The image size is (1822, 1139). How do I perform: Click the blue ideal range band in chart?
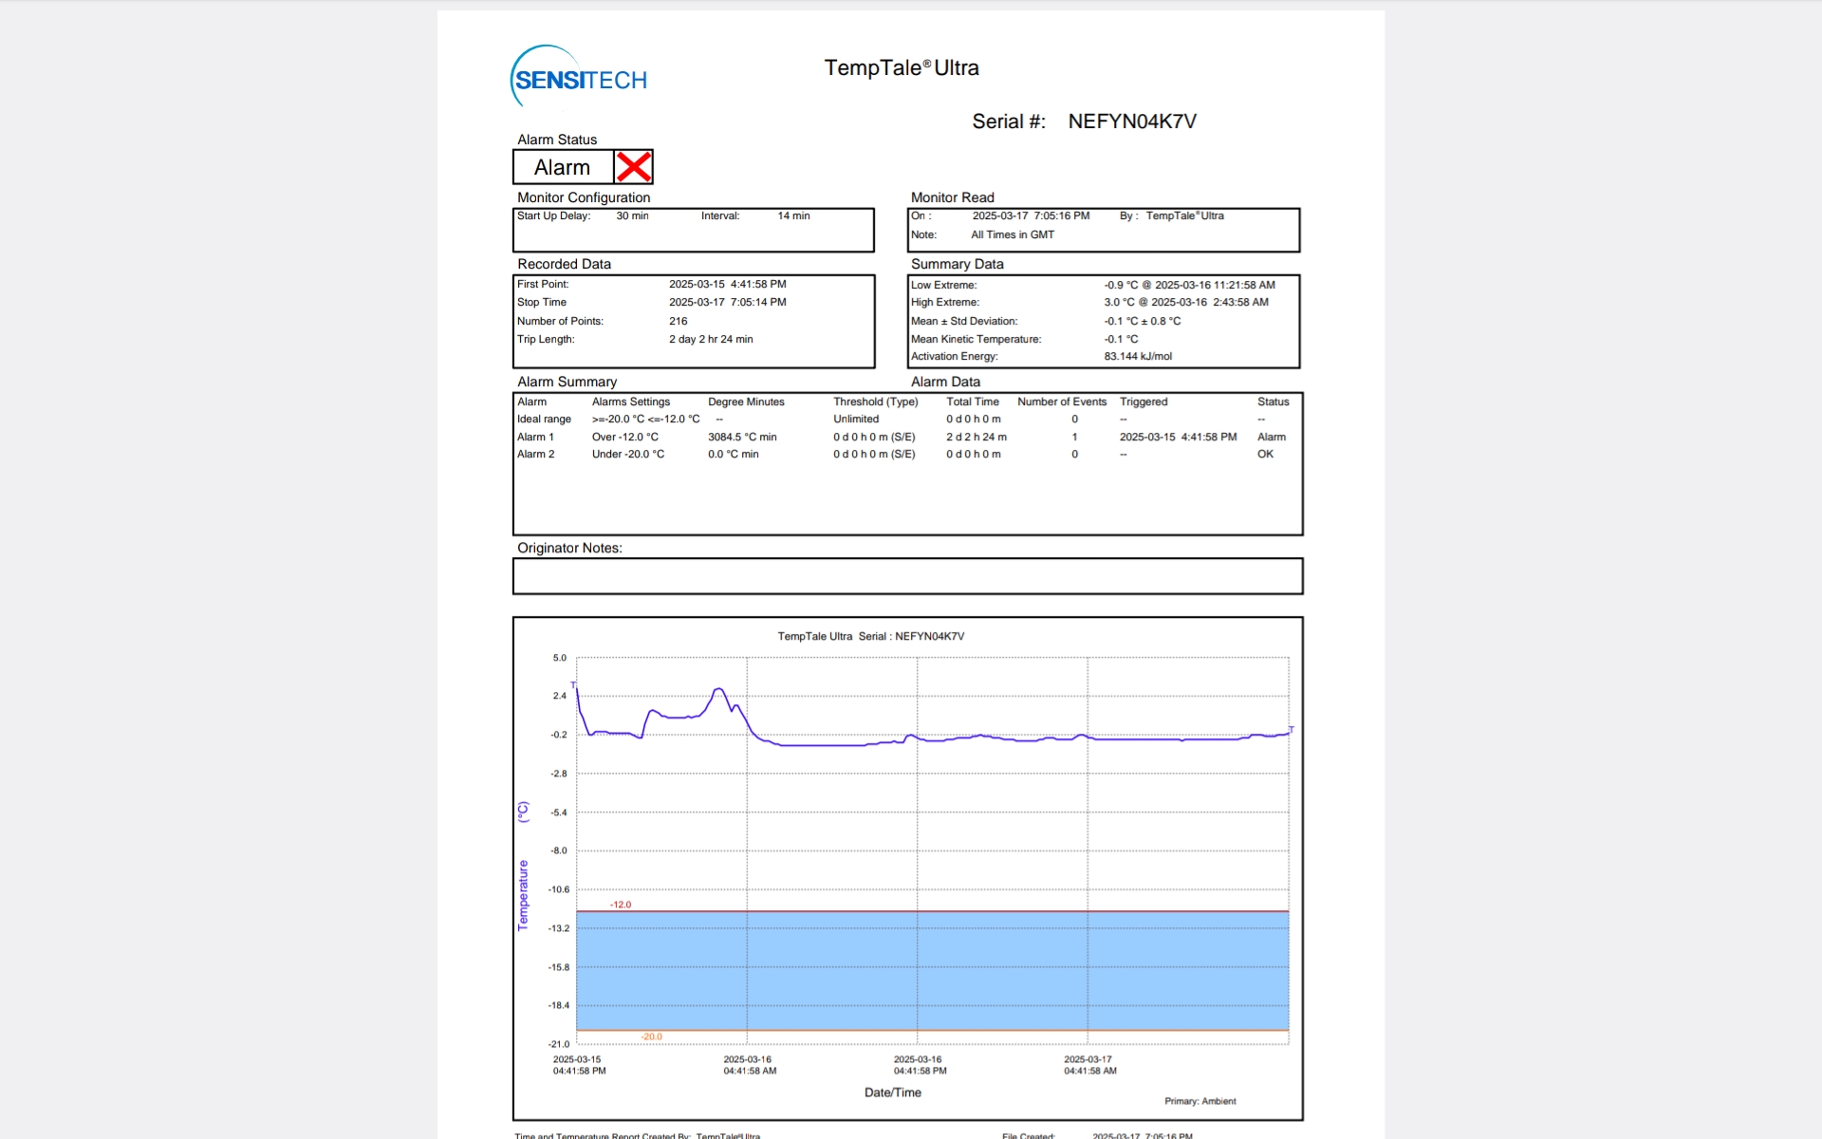tap(933, 971)
